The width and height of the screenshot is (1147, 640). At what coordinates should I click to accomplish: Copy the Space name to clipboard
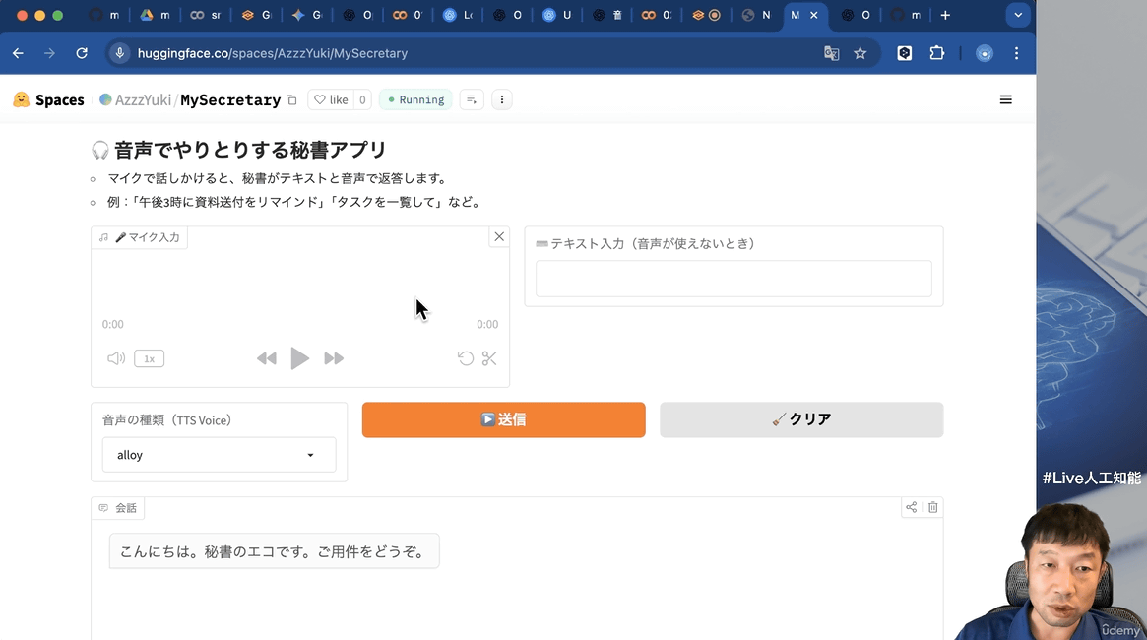coord(291,100)
